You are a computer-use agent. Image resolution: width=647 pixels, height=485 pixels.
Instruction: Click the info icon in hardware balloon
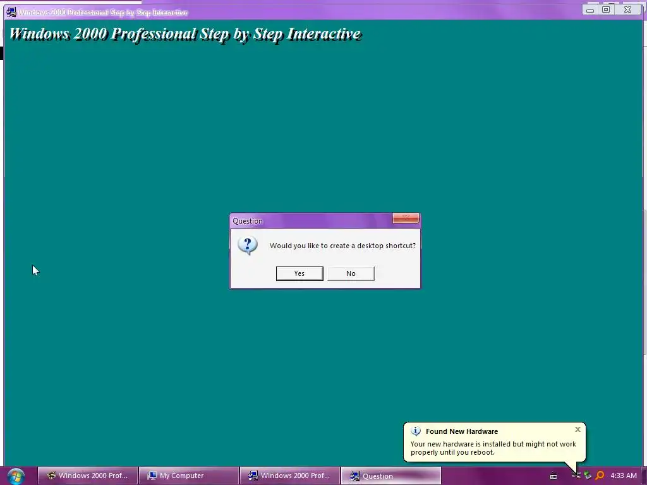tap(416, 431)
